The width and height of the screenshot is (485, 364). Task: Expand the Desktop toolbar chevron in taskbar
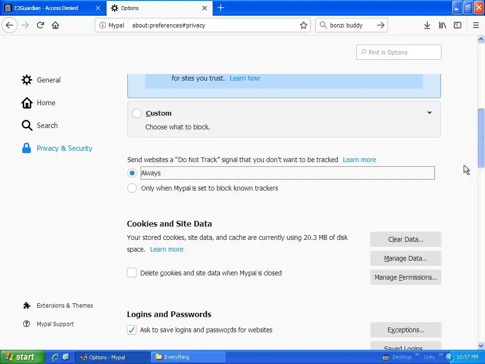417,355
